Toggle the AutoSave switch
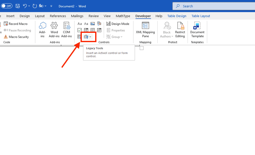 click(7, 6)
